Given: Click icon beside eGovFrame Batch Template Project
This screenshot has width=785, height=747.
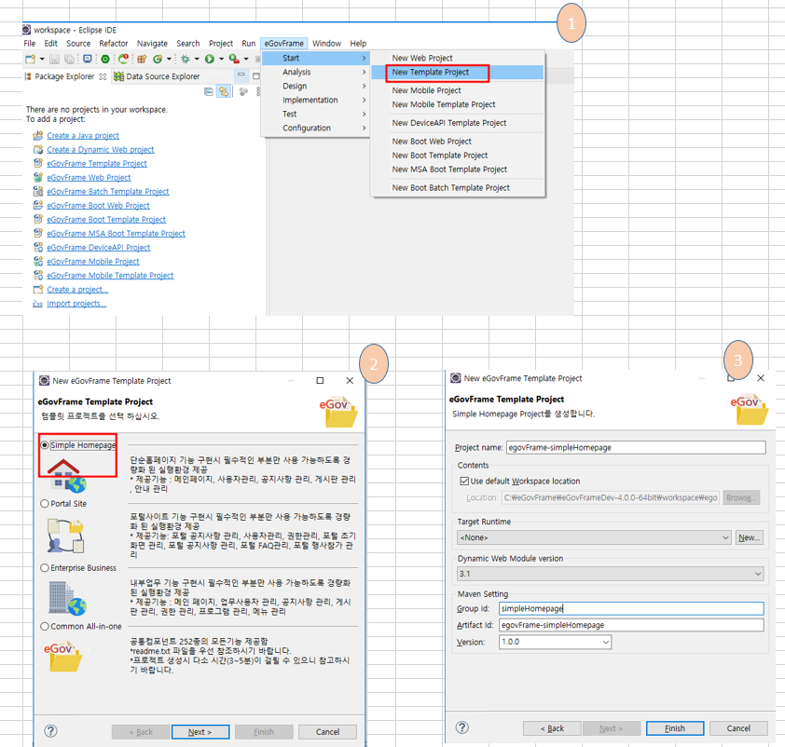Looking at the screenshot, I should pos(38,191).
